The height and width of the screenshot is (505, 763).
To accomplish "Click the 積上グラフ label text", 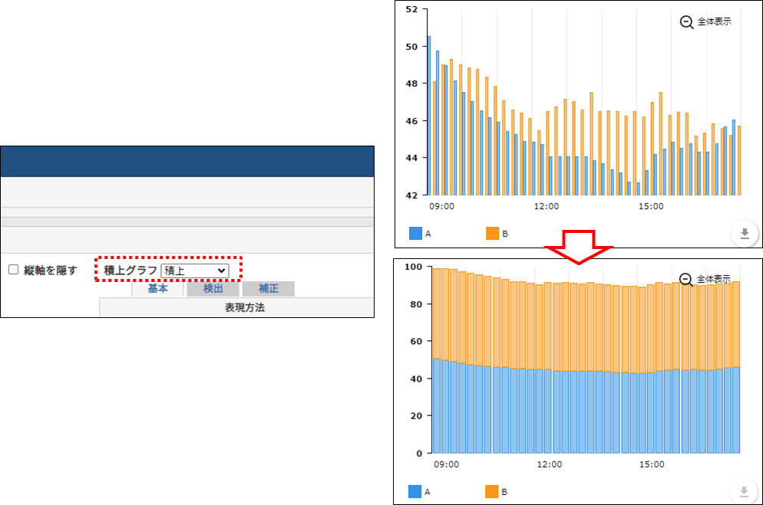I will 130,271.
